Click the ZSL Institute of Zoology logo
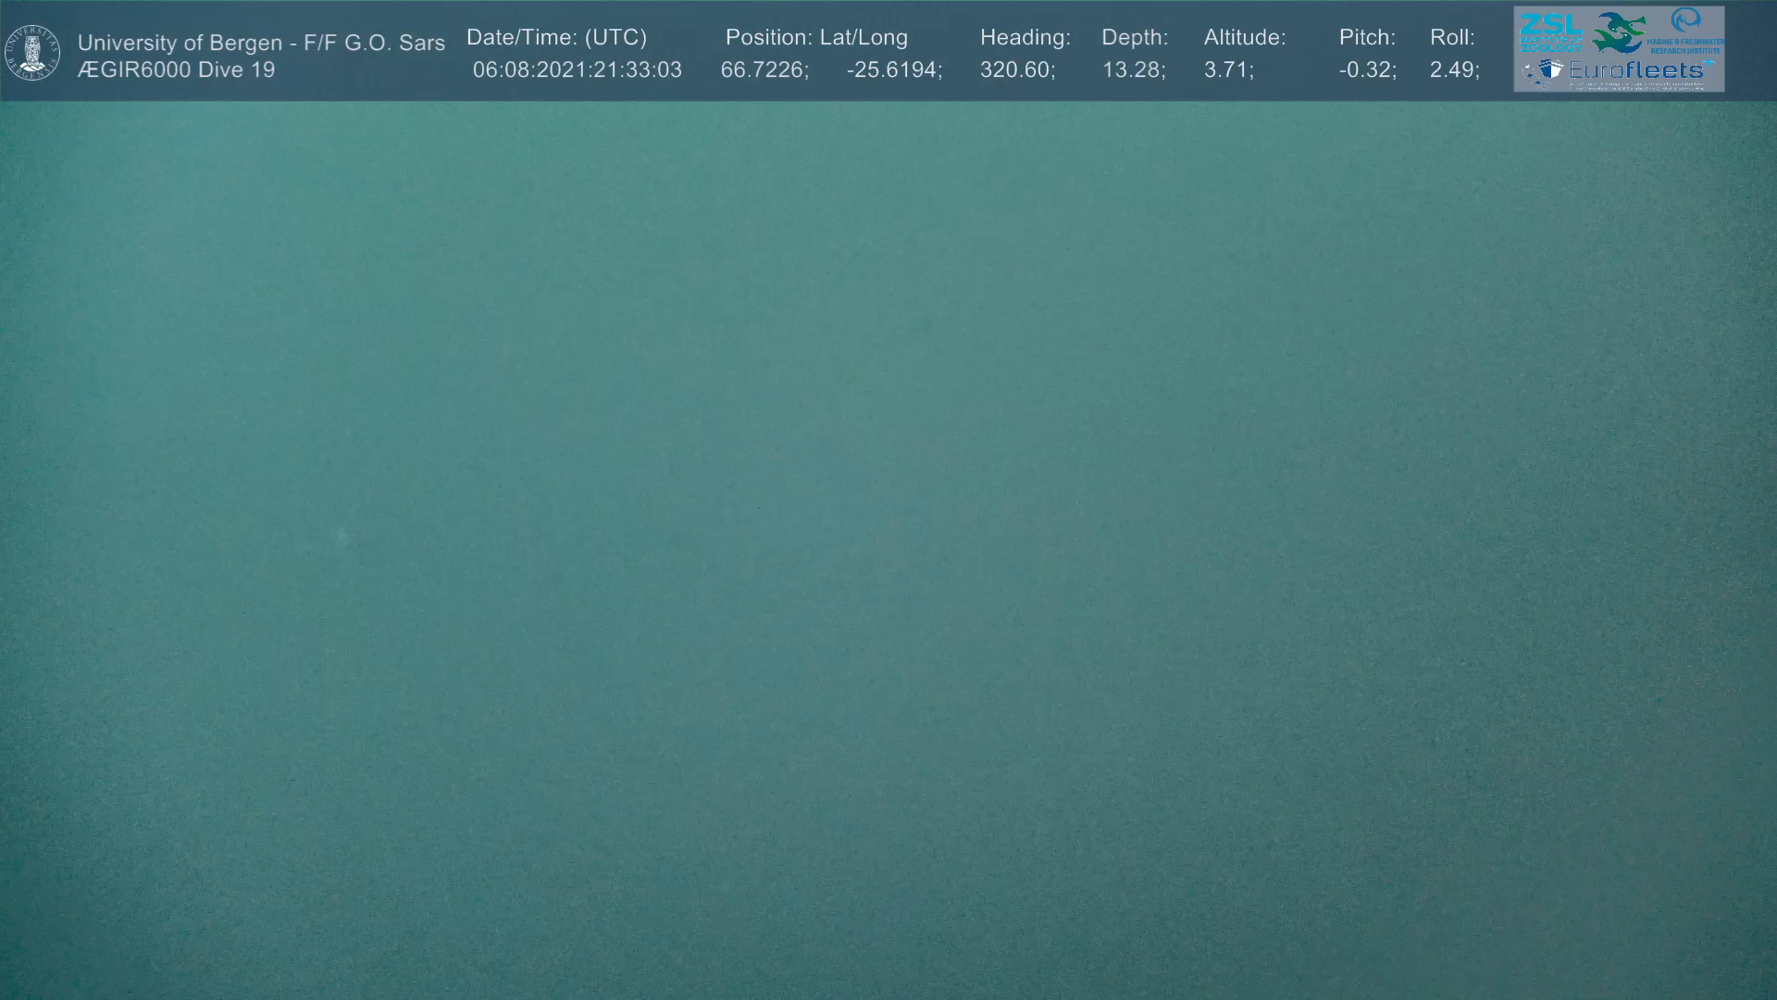 [1550, 31]
